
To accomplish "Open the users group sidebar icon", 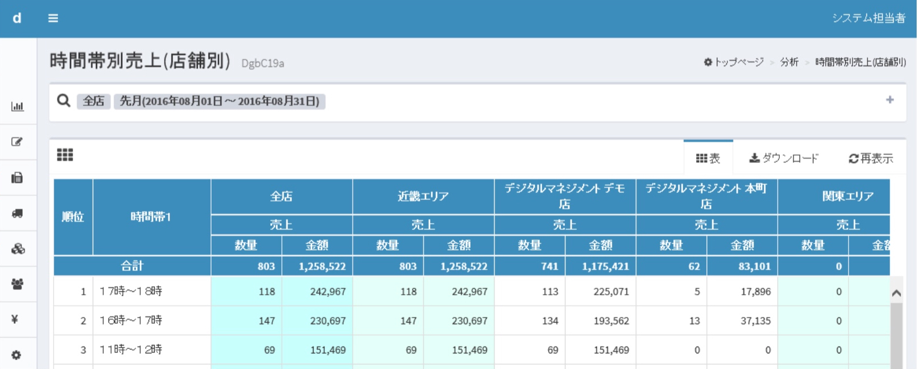I will coord(17,284).
